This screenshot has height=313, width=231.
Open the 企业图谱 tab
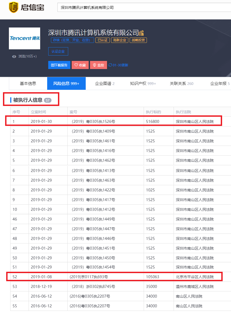105,84
